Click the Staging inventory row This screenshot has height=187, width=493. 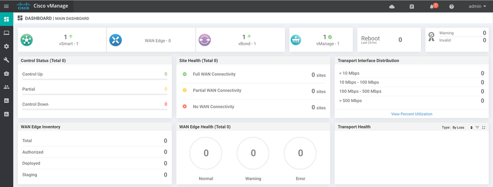coord(95,175)
